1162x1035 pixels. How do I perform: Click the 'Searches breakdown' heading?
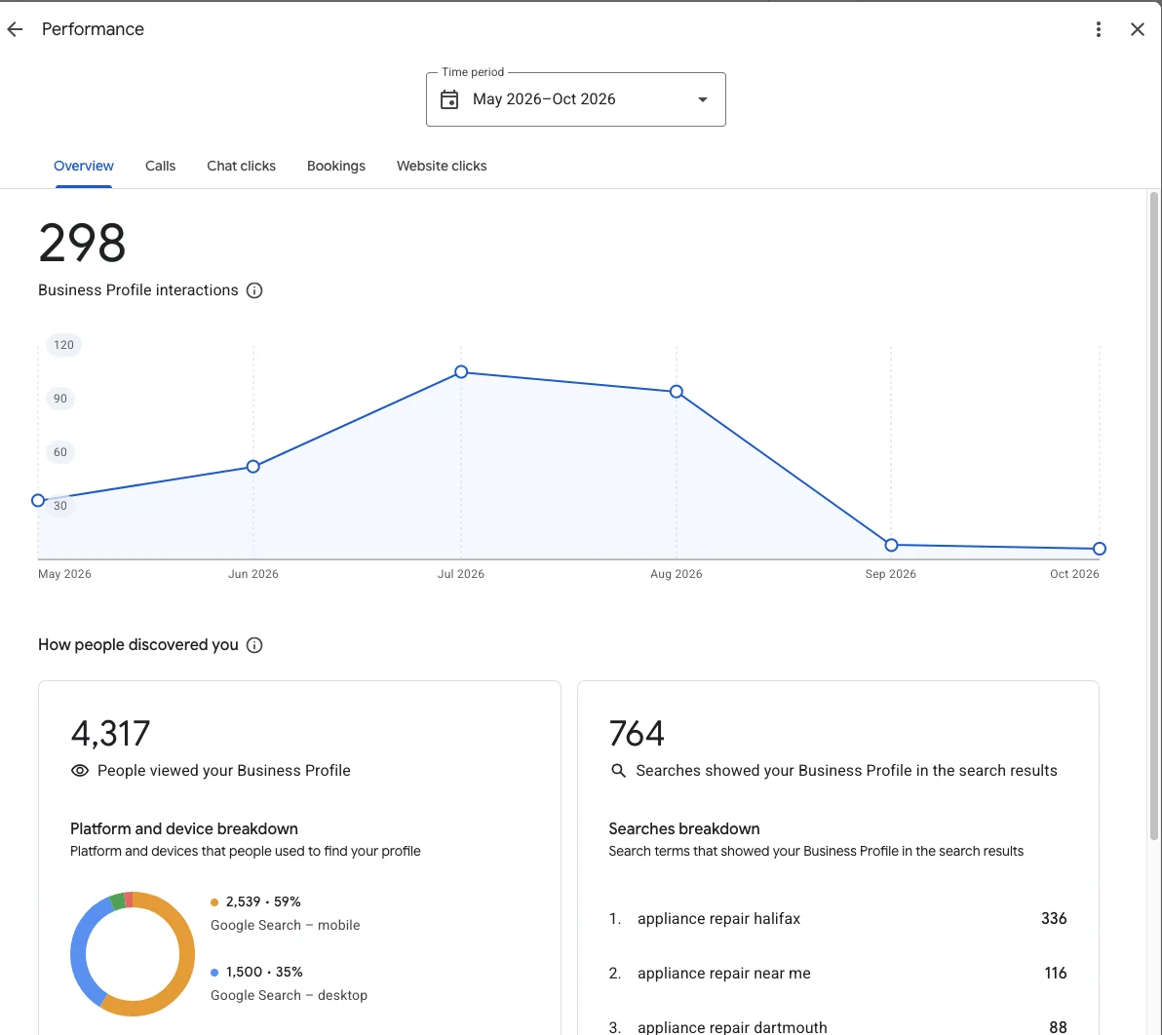(x=684, y=829)
